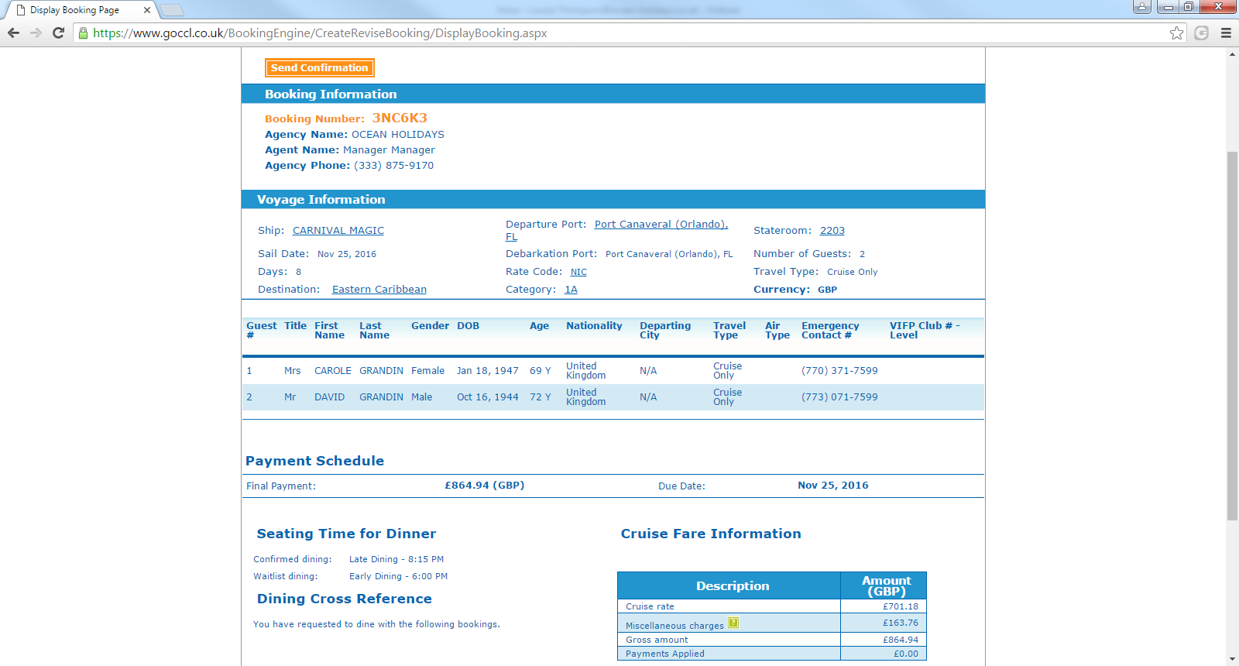Click the Currency value GBP
This screenshot has width=1239, height=666.
click(828, 290)
